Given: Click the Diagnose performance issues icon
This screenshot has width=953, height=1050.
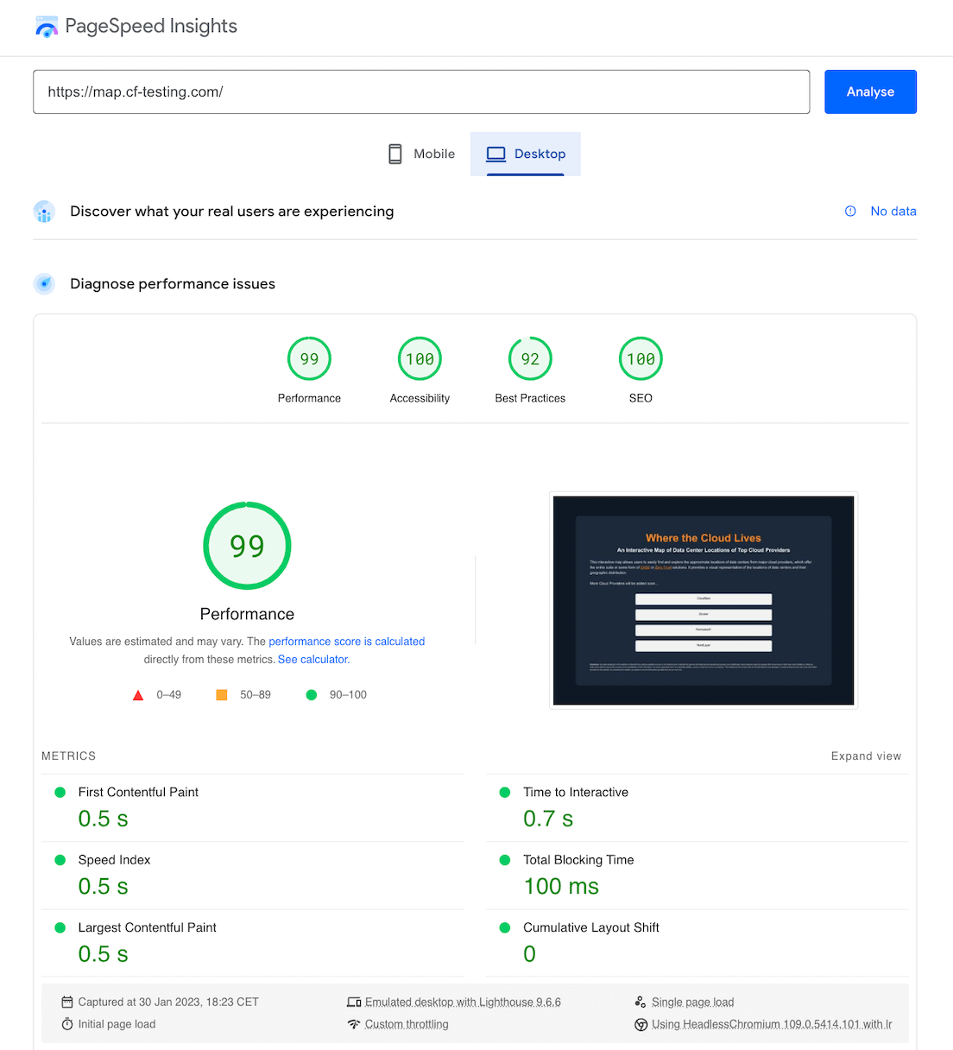Looking at the screenshot, I should coord(44,284).
